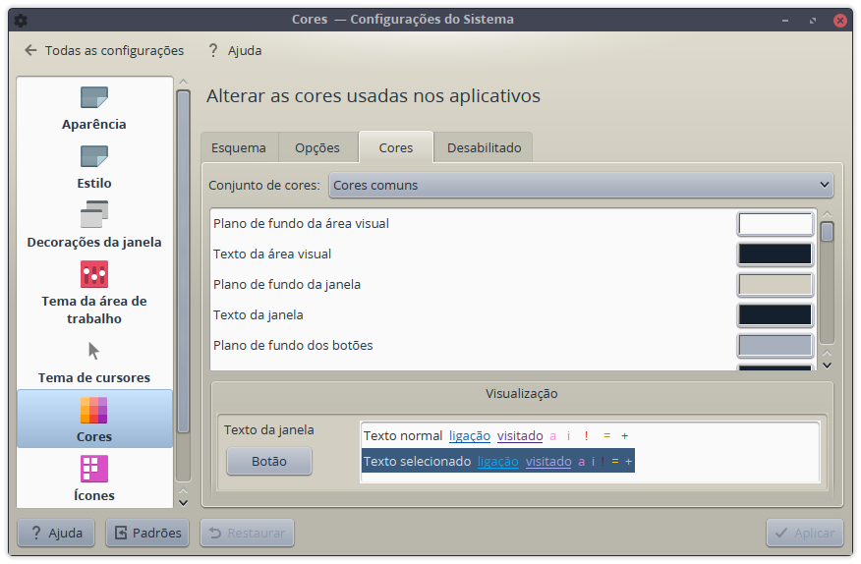Image resolution: width=861 pixels, height=564 pixels.
Task: Click the Aplicar button
Action: pos(804,533)
